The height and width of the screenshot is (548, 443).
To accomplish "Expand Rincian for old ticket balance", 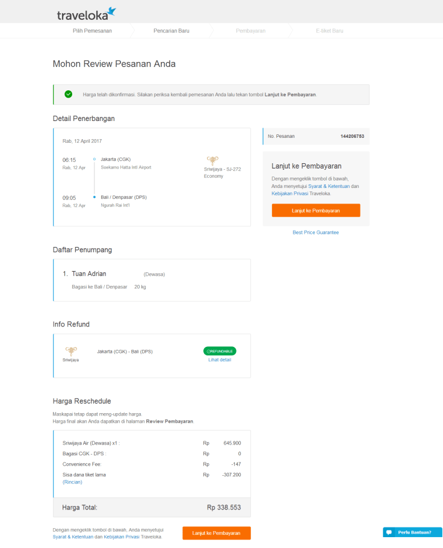I will (72, 482).
